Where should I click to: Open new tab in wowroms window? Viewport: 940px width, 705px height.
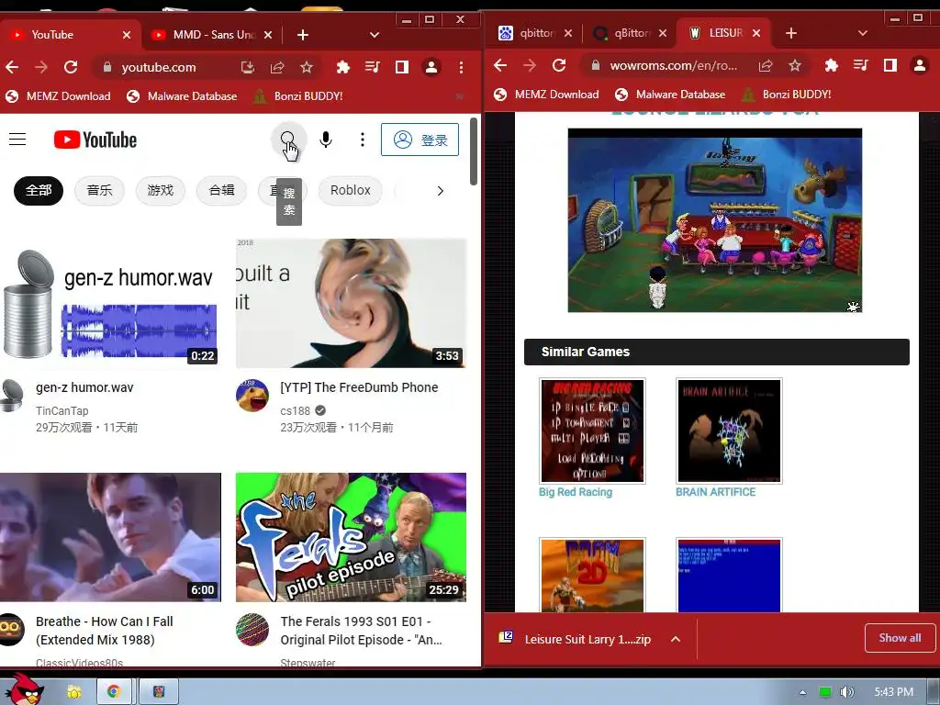tap(790, 33)
